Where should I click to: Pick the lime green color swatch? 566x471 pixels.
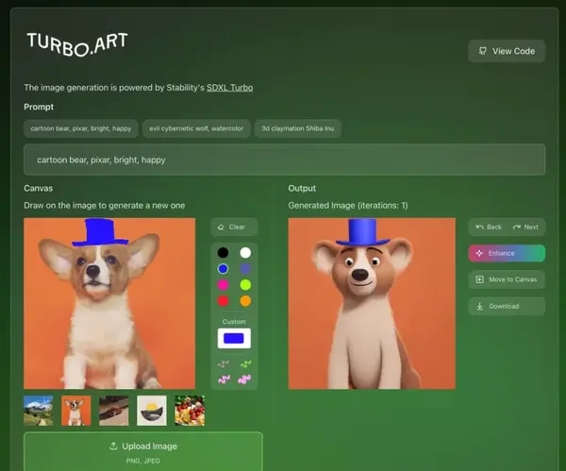245,285
